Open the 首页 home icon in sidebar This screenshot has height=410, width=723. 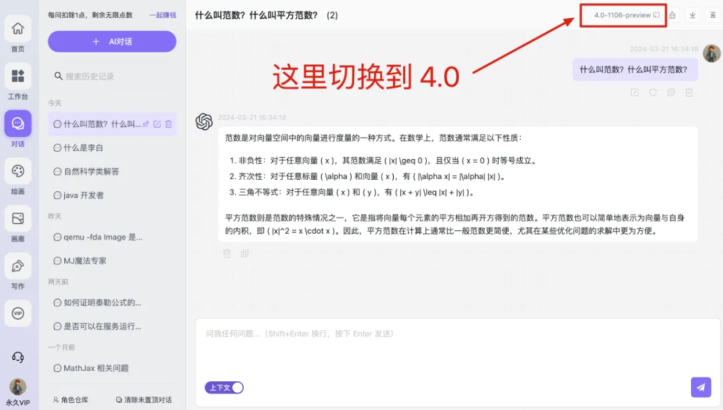(18, 29)
